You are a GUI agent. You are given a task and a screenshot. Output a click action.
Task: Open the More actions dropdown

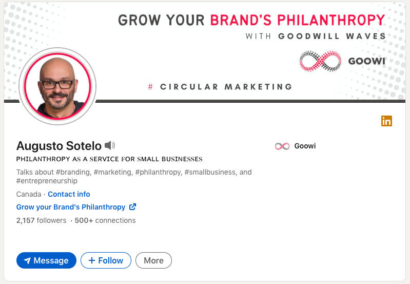(x=153, y=260)
